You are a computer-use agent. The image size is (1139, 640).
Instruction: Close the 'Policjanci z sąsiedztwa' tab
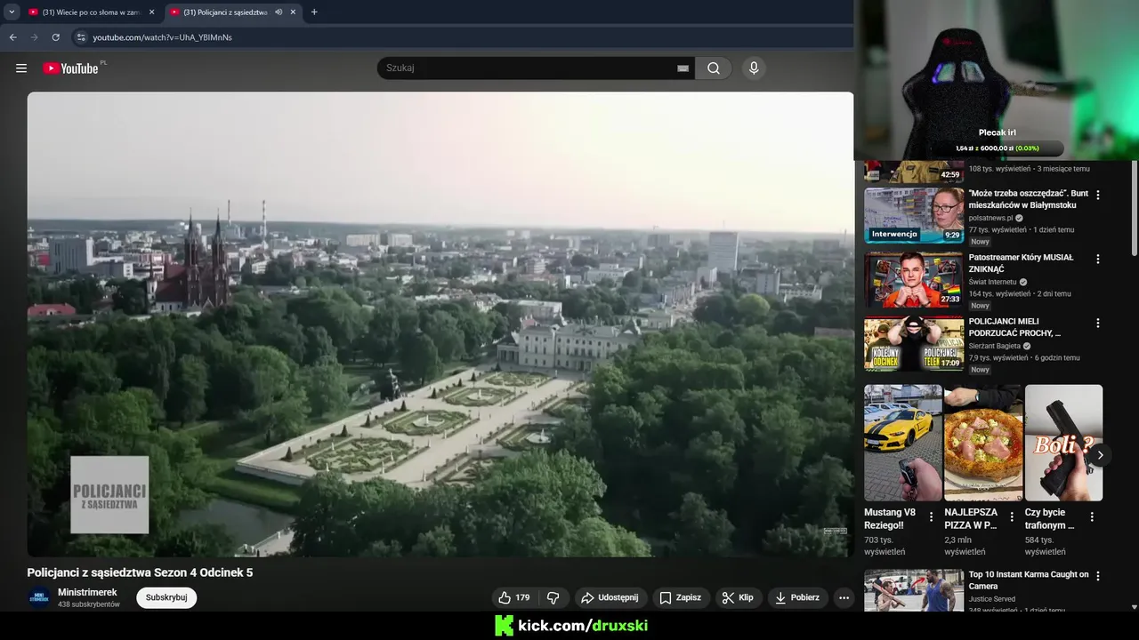click(x=293, y=12)
